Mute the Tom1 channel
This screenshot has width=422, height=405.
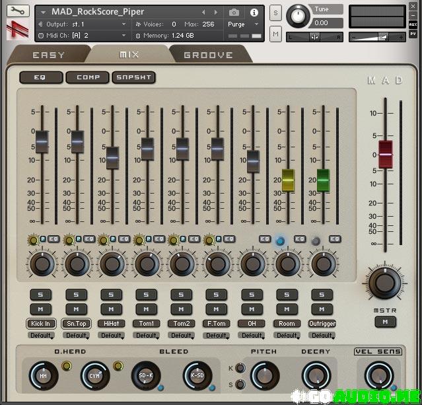point(146,309)
